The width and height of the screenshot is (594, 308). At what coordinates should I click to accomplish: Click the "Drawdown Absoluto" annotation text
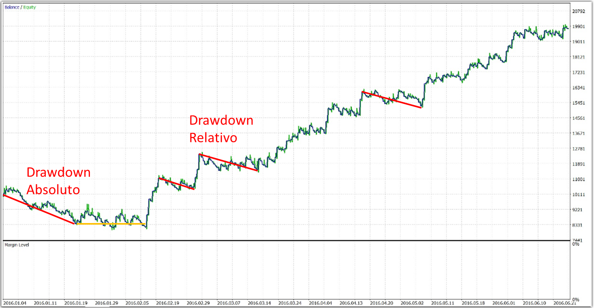(x=58, y=181)
